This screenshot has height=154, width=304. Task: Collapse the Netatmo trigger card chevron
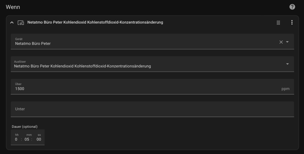pyautogui.click(x=12, y=22)
